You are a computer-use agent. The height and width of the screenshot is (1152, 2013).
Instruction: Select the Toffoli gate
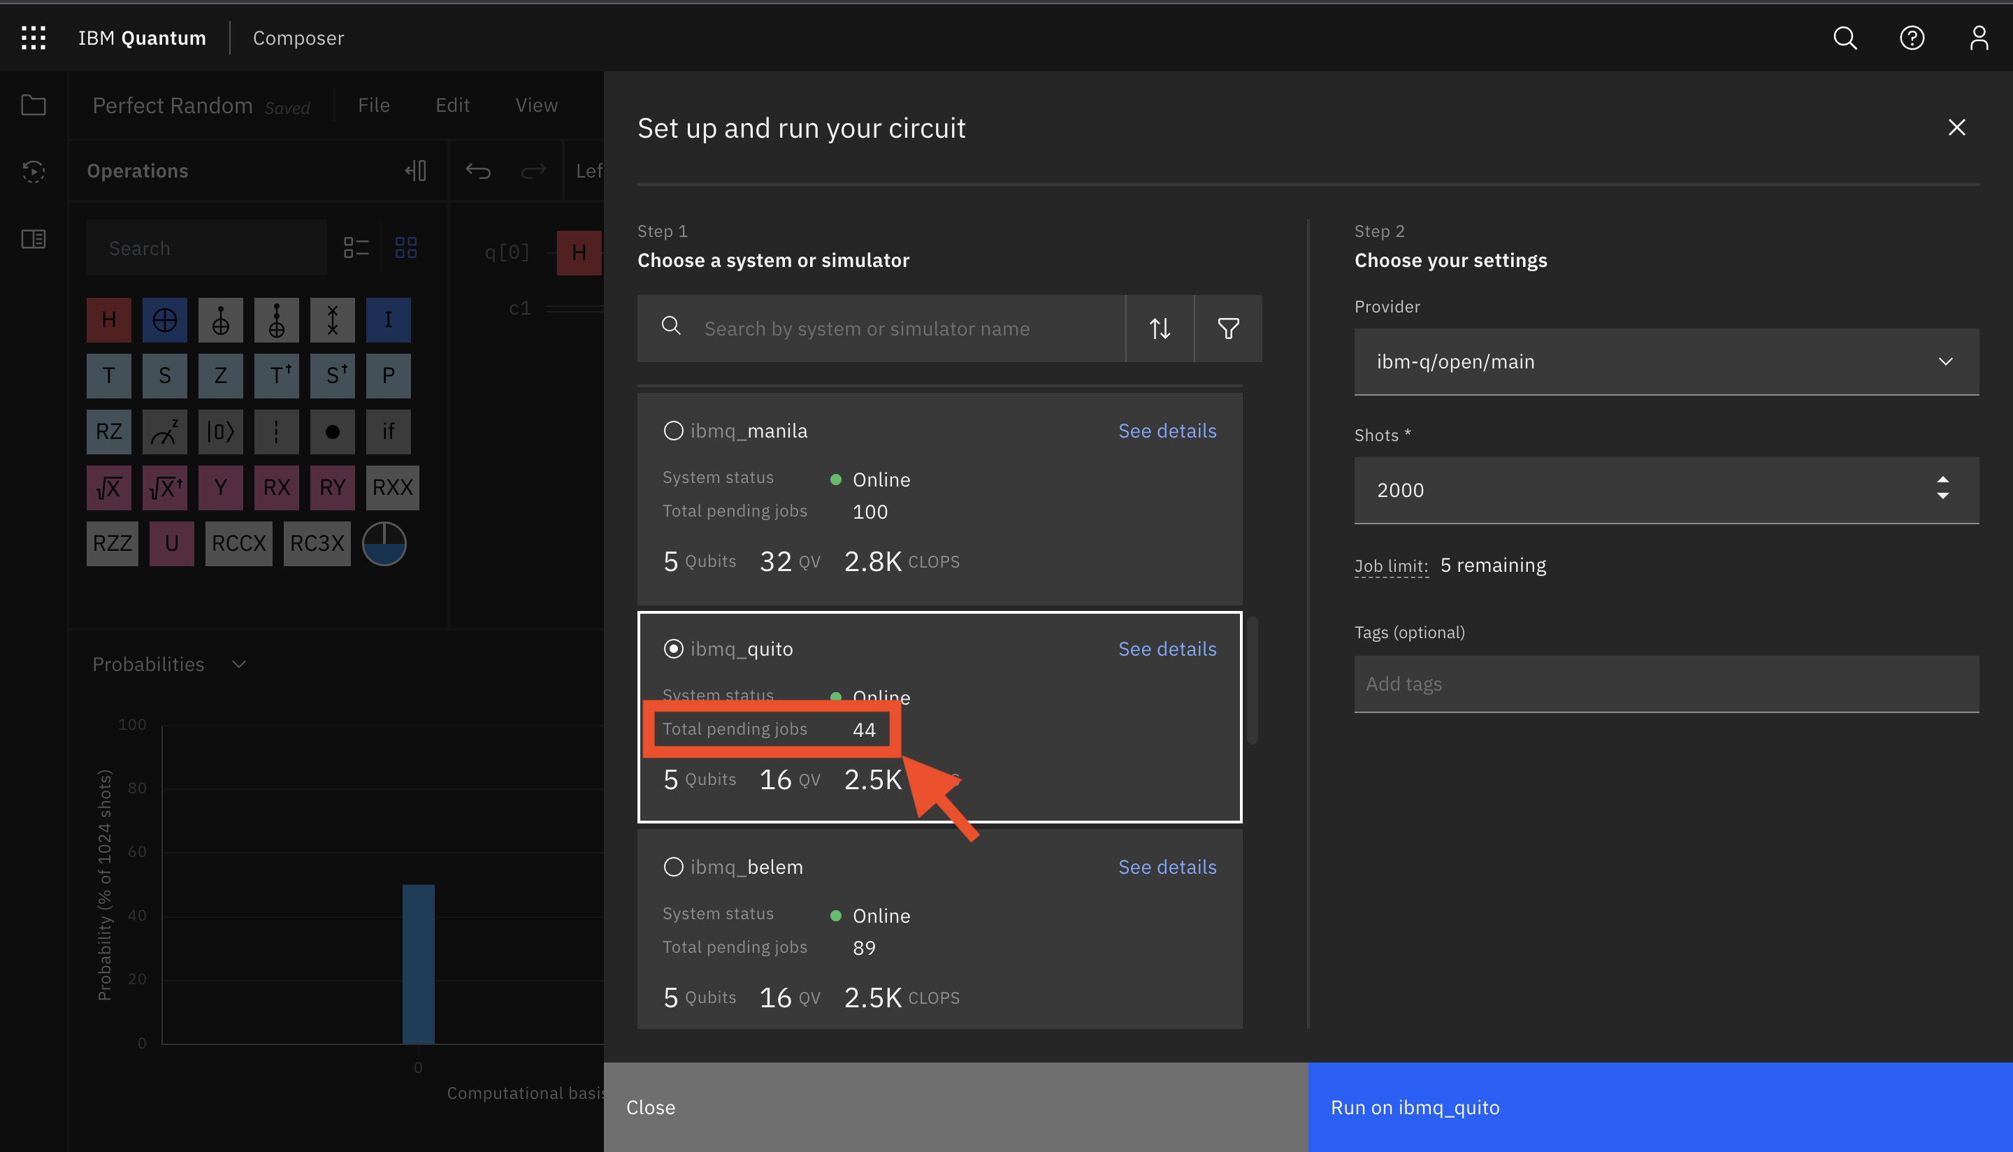pyautogui.click(x=276, y=319)
